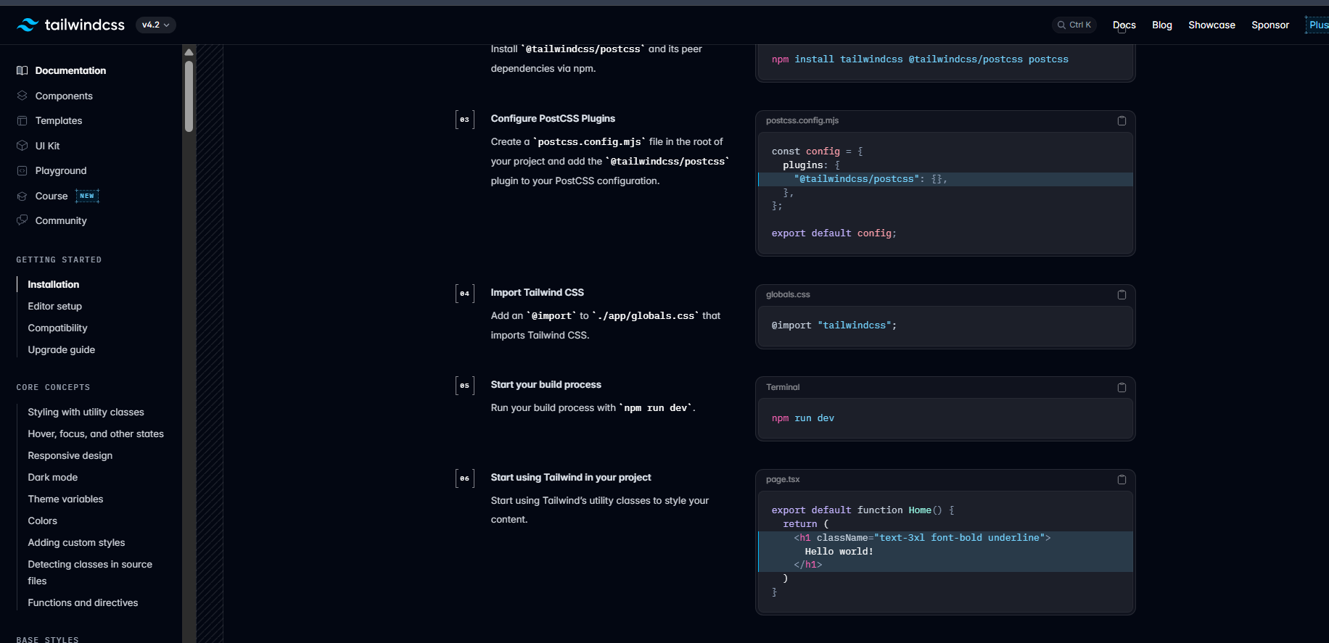This screenshot has height=643, width=1329.
Task: Copy the globals.css code block
Action: (1122, 294)
